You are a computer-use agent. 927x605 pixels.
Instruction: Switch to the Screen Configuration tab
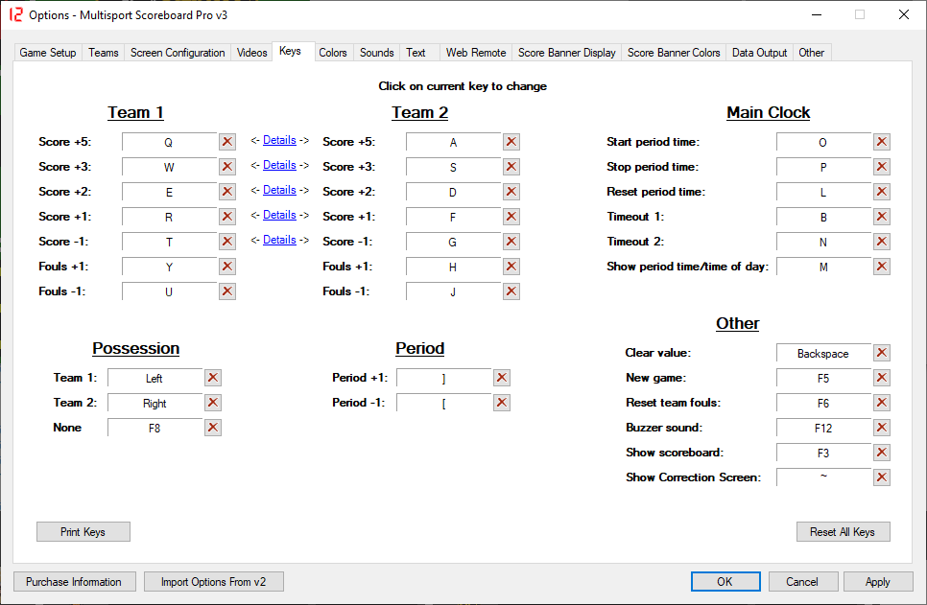point(178,53)
